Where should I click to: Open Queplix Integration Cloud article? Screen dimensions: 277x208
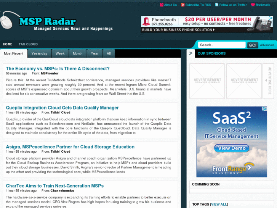pos(62,108)
